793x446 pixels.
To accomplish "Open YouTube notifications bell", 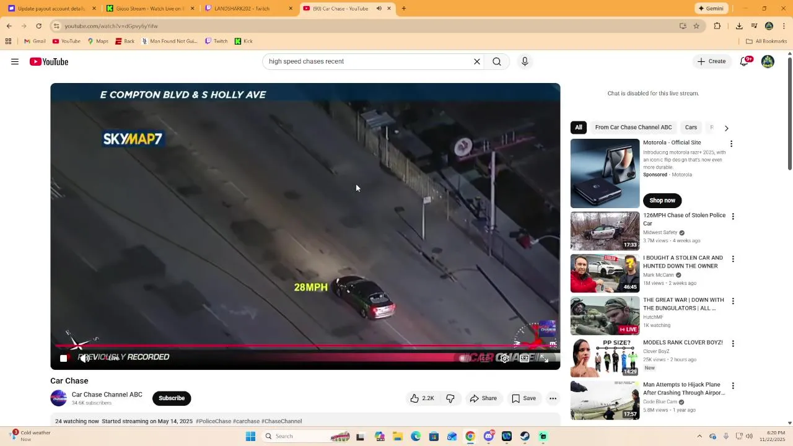I will tap(744, 61).
